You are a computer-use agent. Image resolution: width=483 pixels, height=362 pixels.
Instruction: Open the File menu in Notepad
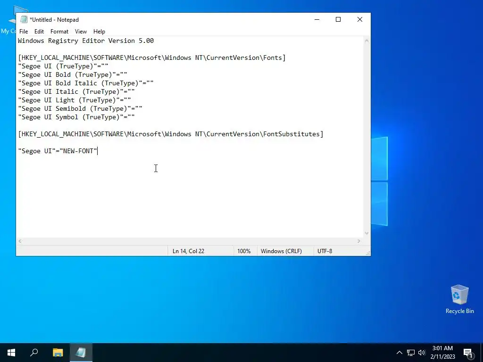[x=24, y=32]
